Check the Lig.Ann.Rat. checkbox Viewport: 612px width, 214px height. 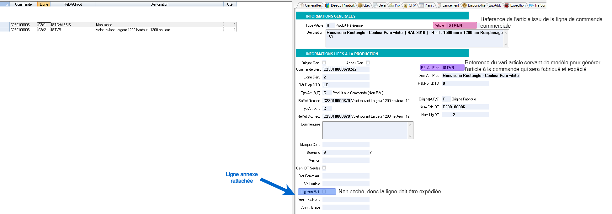[324, 191]
